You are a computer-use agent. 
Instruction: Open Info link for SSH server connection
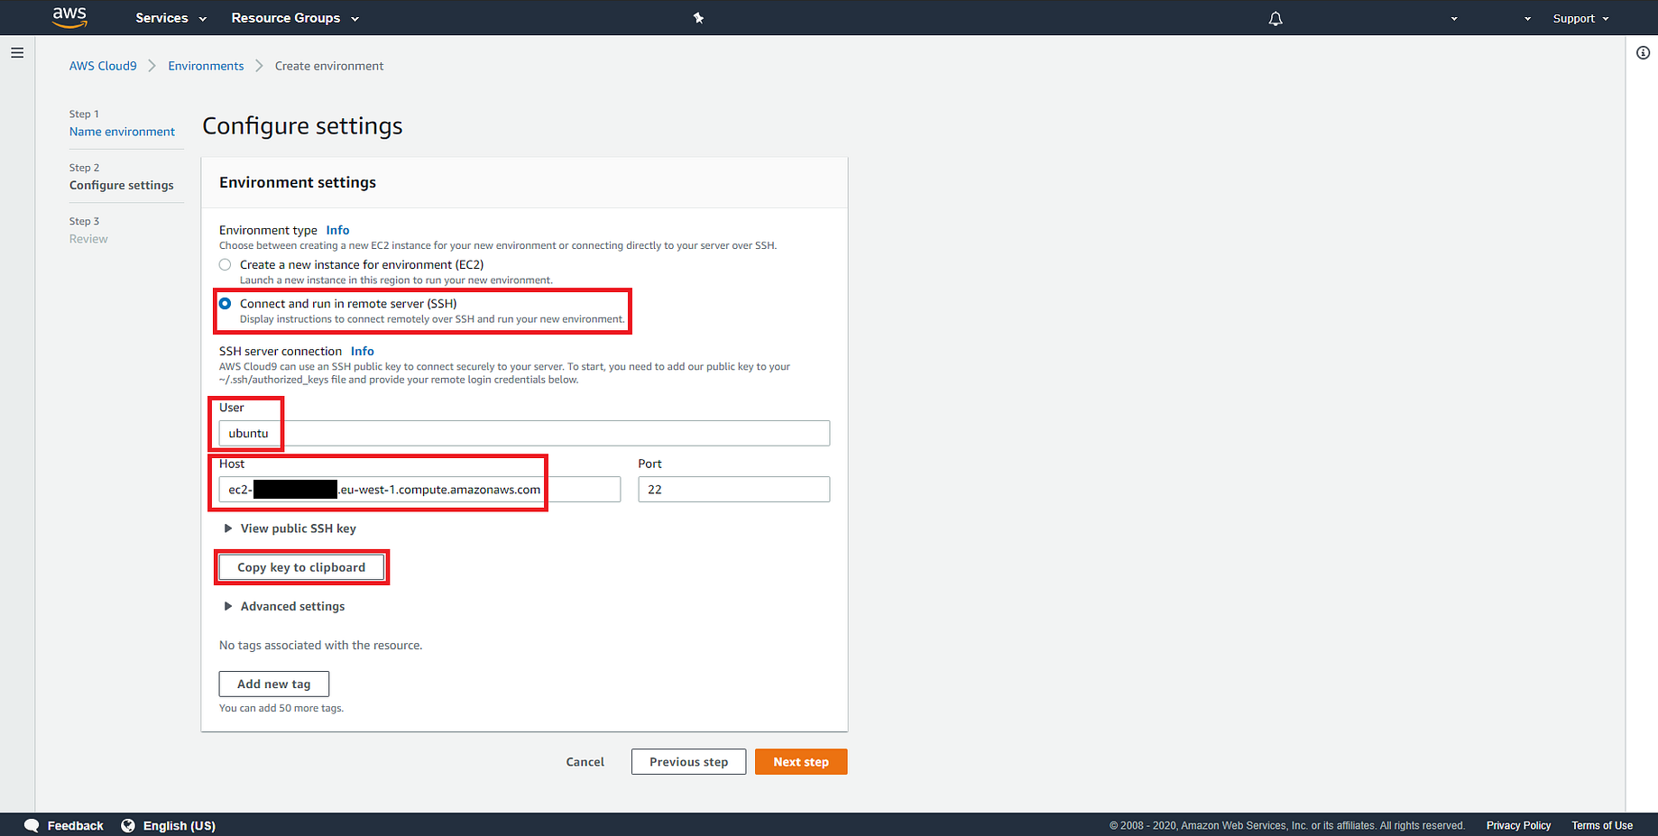point(362,351)
